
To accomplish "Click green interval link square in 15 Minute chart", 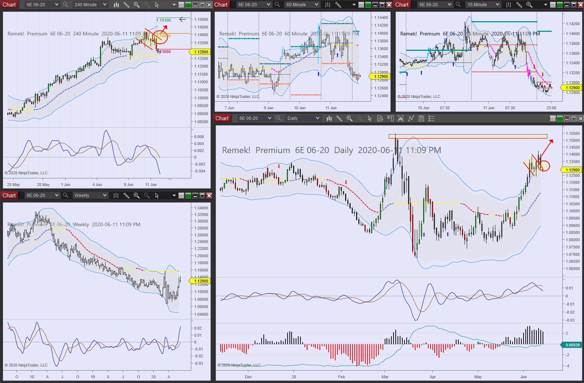I will pyautogui.click(x=560, y=5).
